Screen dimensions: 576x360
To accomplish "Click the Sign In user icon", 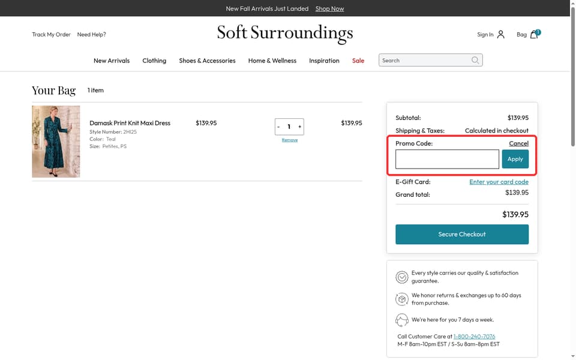I will [x=500, y=35].
